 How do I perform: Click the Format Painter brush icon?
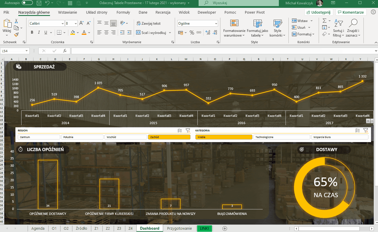[x=16, y=35]
